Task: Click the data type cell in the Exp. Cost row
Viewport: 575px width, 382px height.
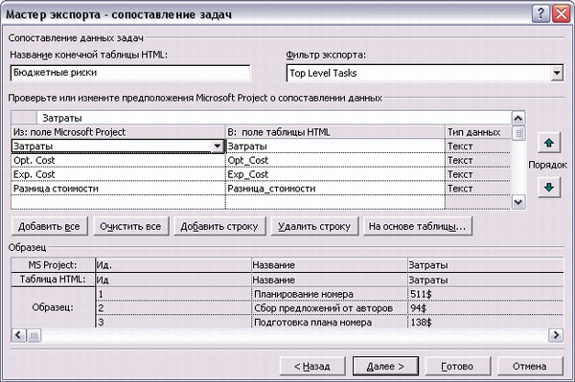Action: tap(478, 174)
